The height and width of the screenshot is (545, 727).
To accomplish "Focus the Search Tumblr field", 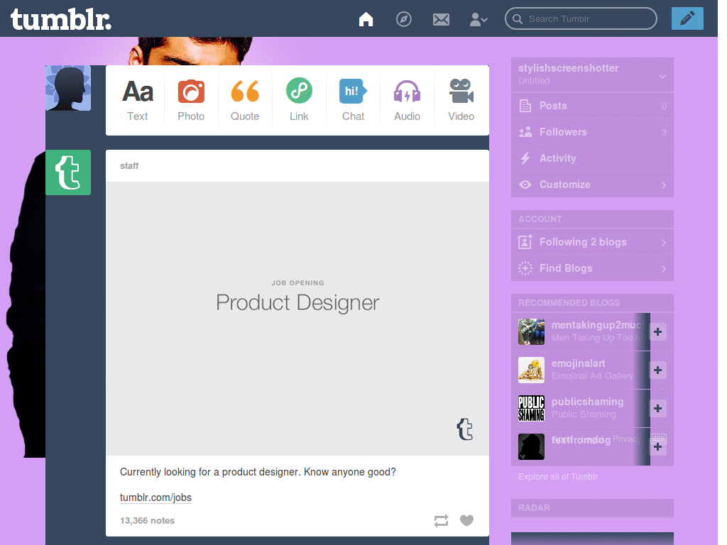I will pyautogui.click(x=581, y=18).
